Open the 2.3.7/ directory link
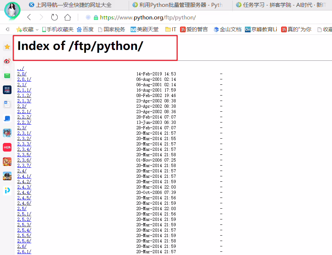Screen dimensions: 332x255 [x=24, y=165]
